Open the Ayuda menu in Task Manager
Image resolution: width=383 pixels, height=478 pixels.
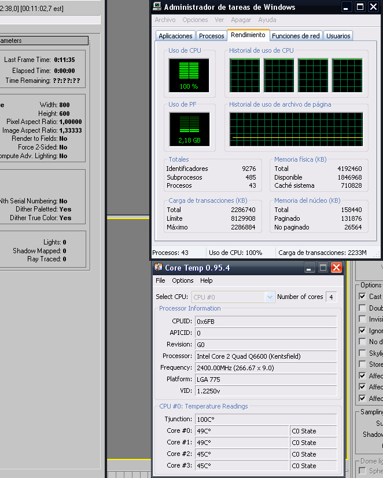[267, 20]
